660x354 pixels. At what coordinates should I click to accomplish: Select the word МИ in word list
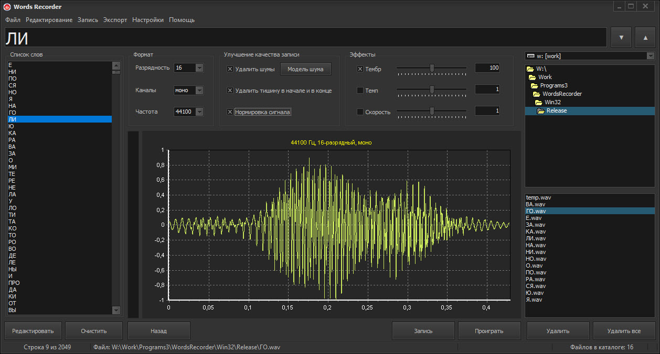(x=59, y=167)
